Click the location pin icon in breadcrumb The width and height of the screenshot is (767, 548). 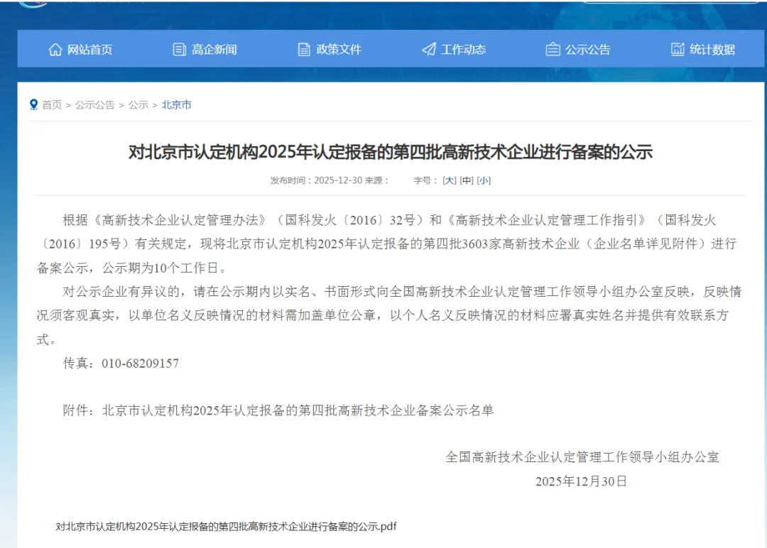coord(34,104)
